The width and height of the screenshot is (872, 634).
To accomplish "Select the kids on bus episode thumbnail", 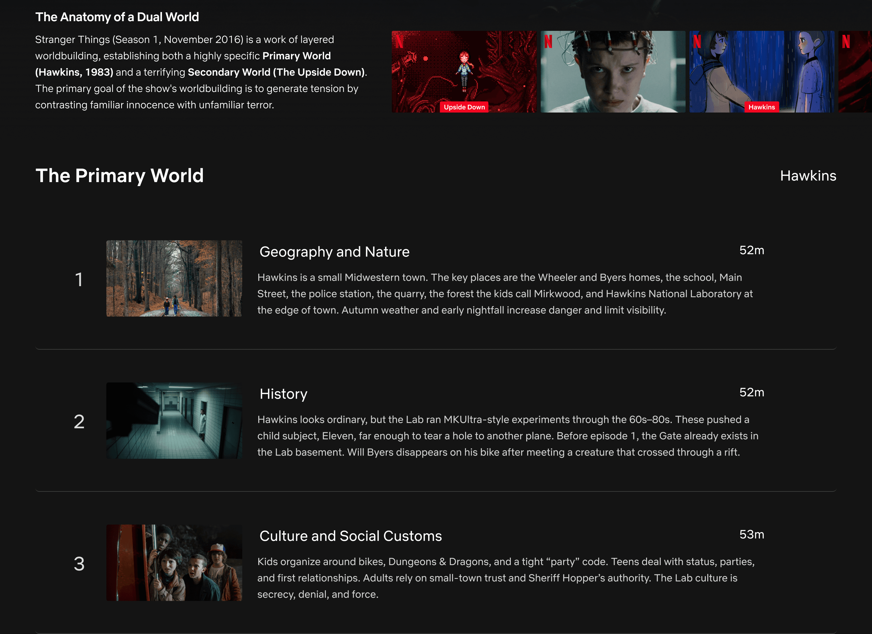I will click(x=174, y=563).
